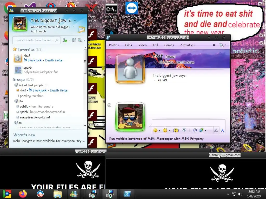Open the mail envelope icon in Messenger
Image resolution: width=266 pixels, height=199 pixels.
click(x=82, y=29)
